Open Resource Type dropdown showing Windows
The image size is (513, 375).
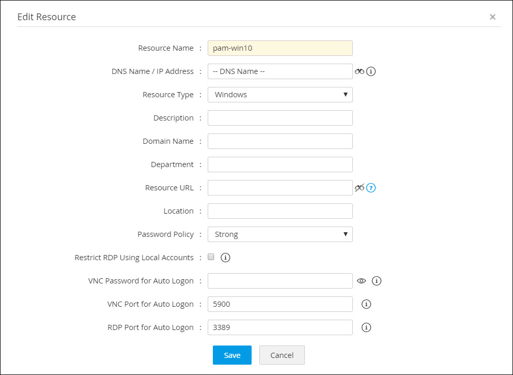(x=280, y=95)
